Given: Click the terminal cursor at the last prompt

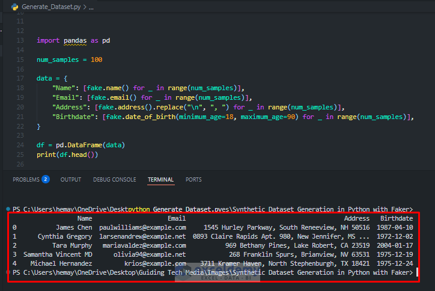Looking at the screenshot, I should pos(417,272).
